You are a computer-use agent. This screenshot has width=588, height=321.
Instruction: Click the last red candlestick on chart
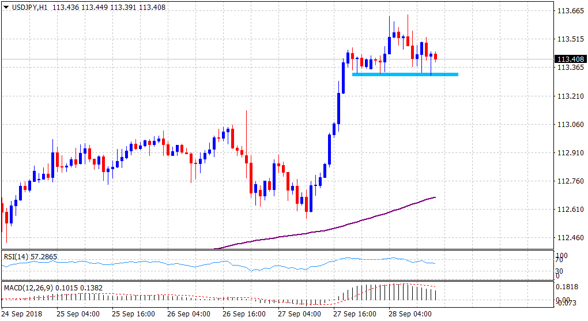436,57
